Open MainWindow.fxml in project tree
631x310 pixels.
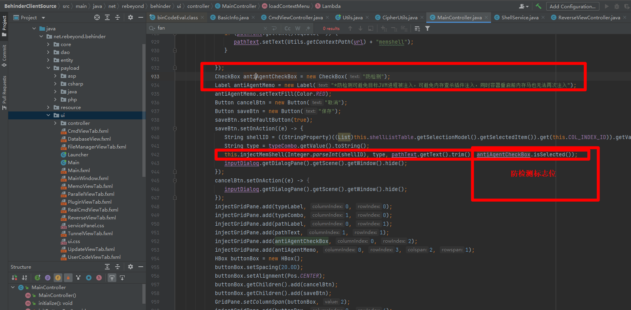(x=88, y=178)
